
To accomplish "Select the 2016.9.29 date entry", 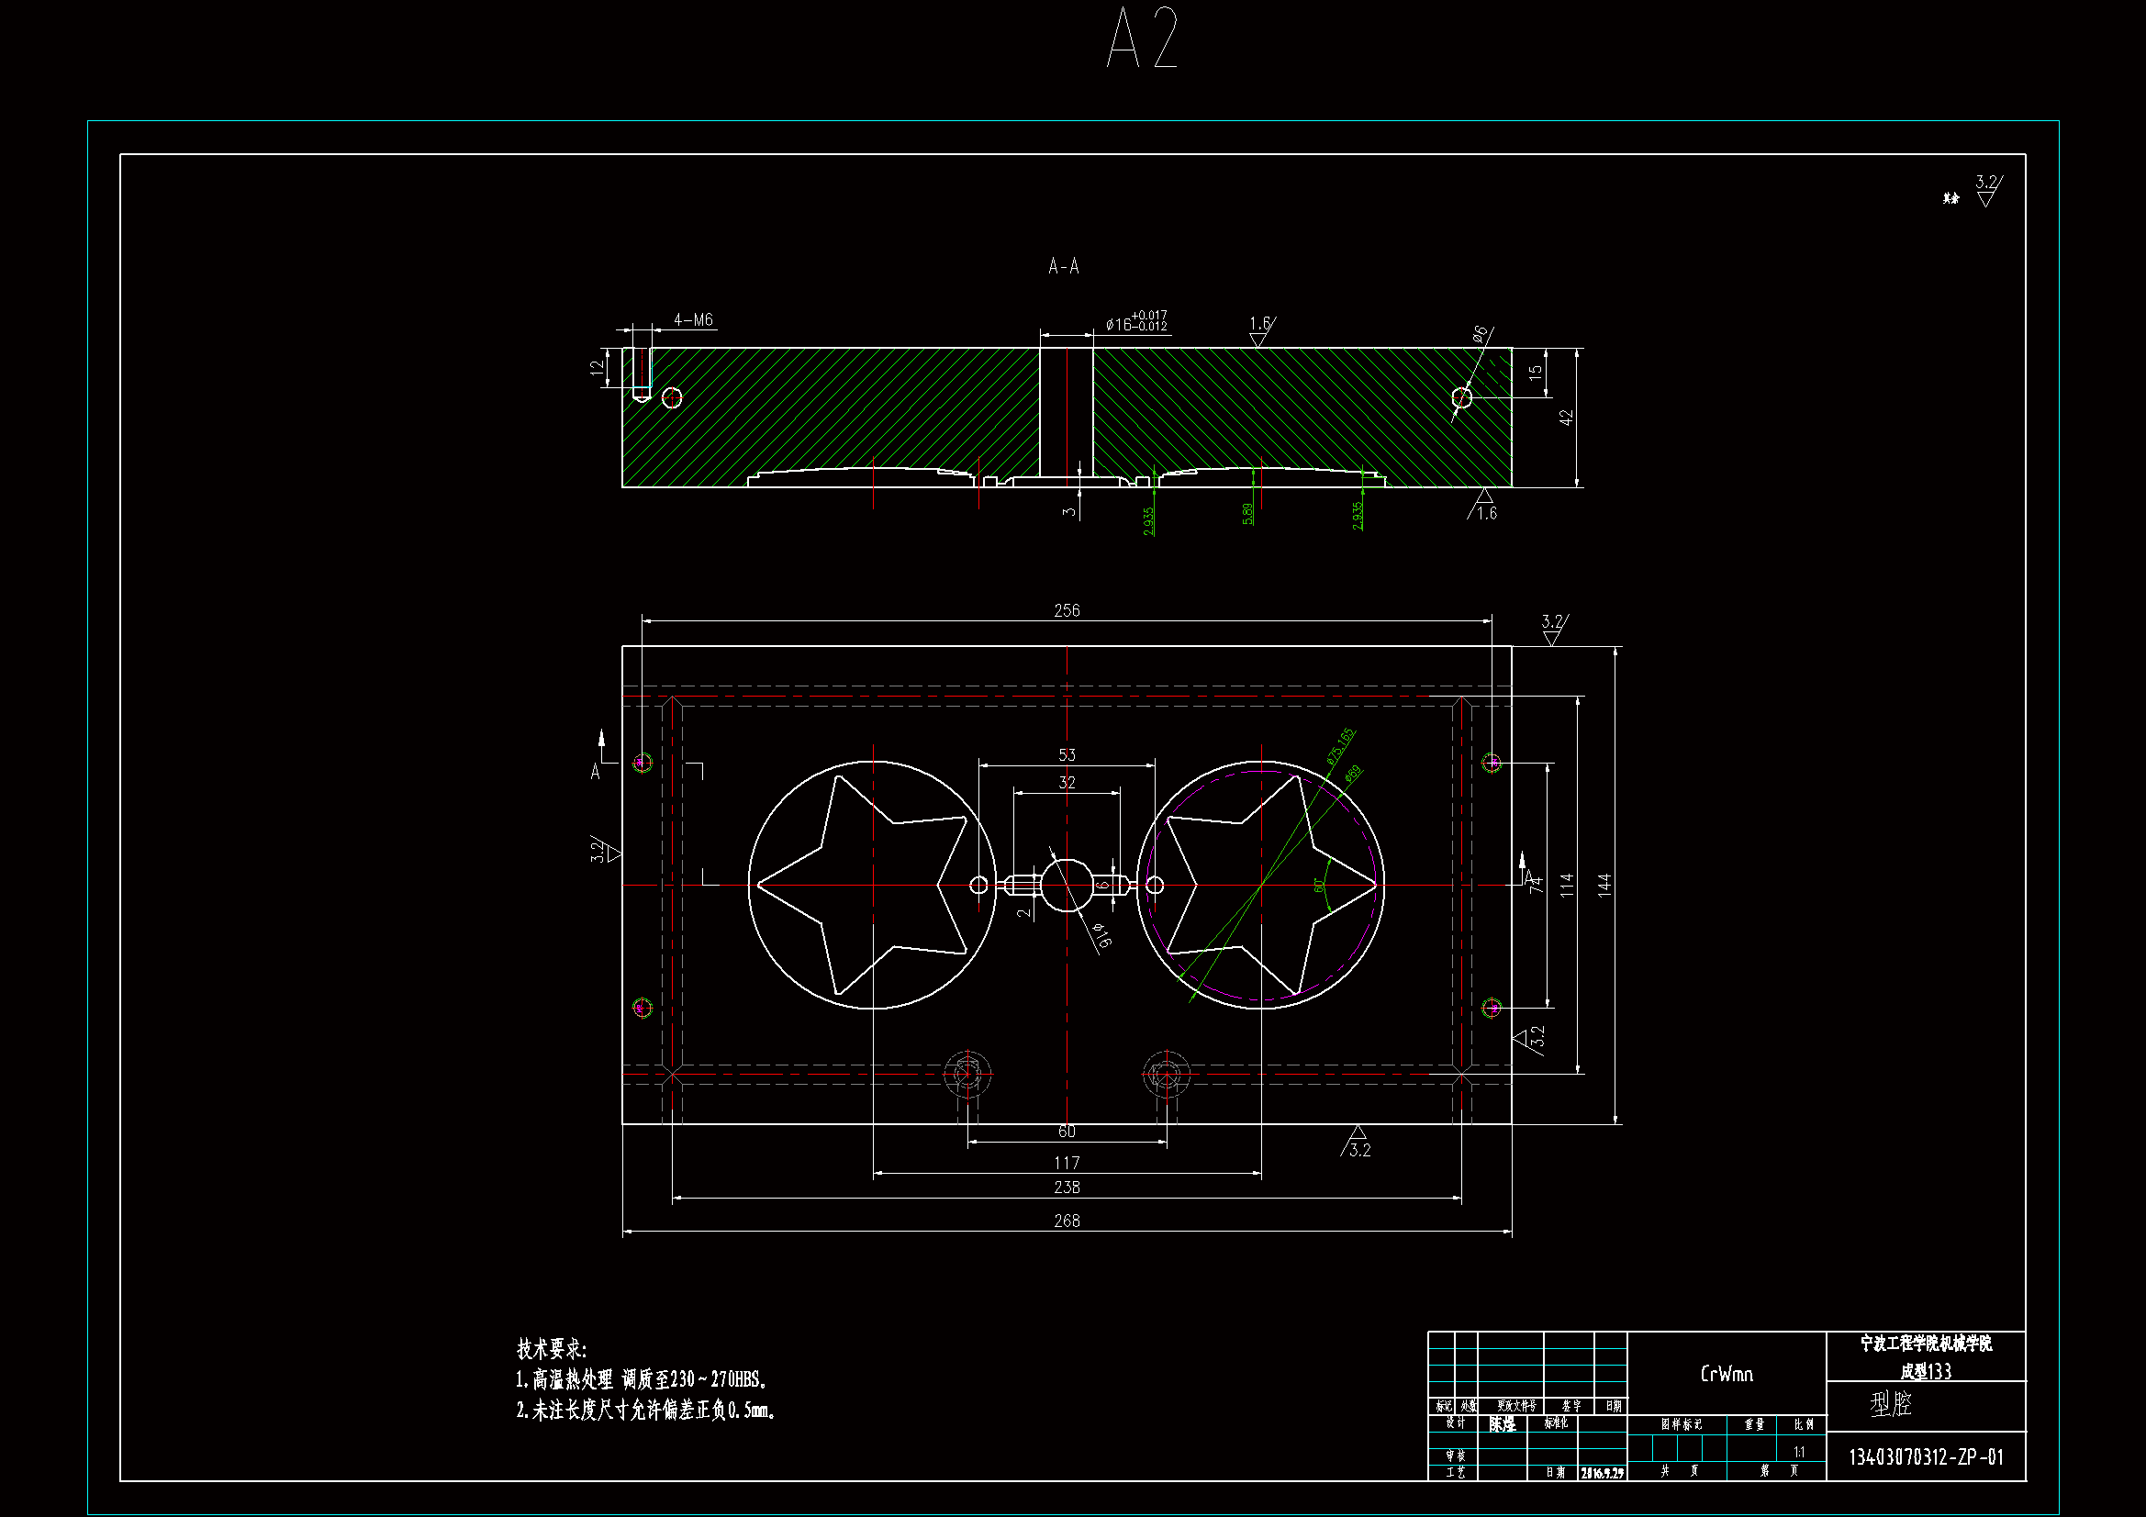I will point(1602,1473).
